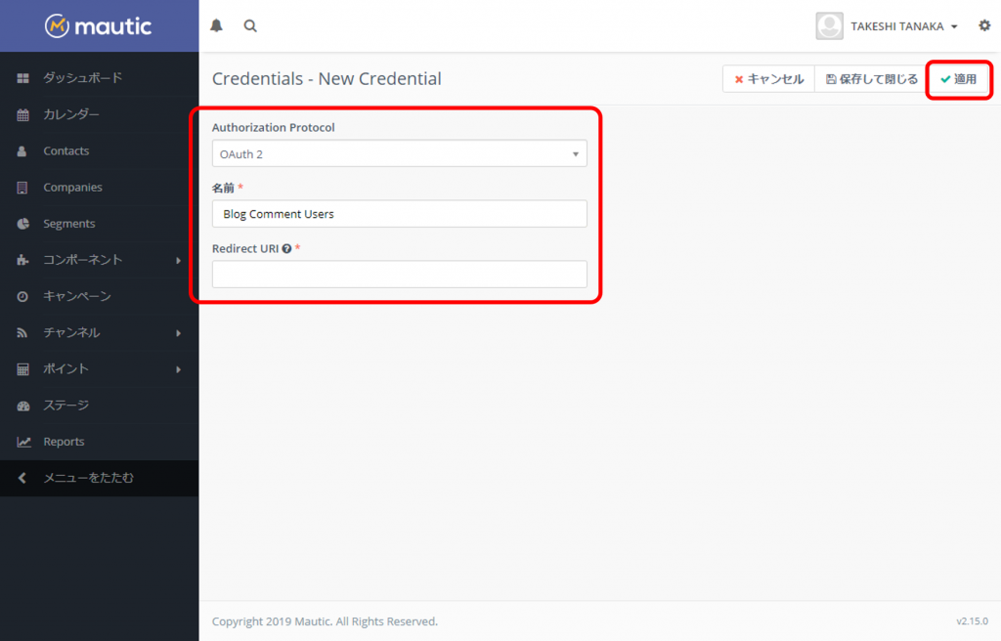1001x641 pixels.
Task: Click the Redirect URI help icon
Action: tap(286, 249)
